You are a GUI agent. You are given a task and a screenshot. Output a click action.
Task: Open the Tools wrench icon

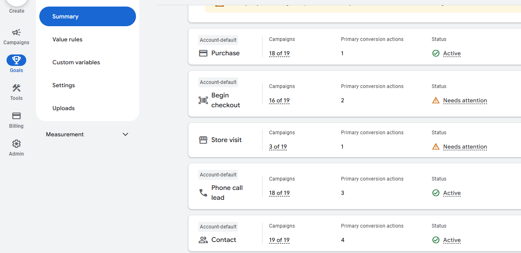coord(16,88)
